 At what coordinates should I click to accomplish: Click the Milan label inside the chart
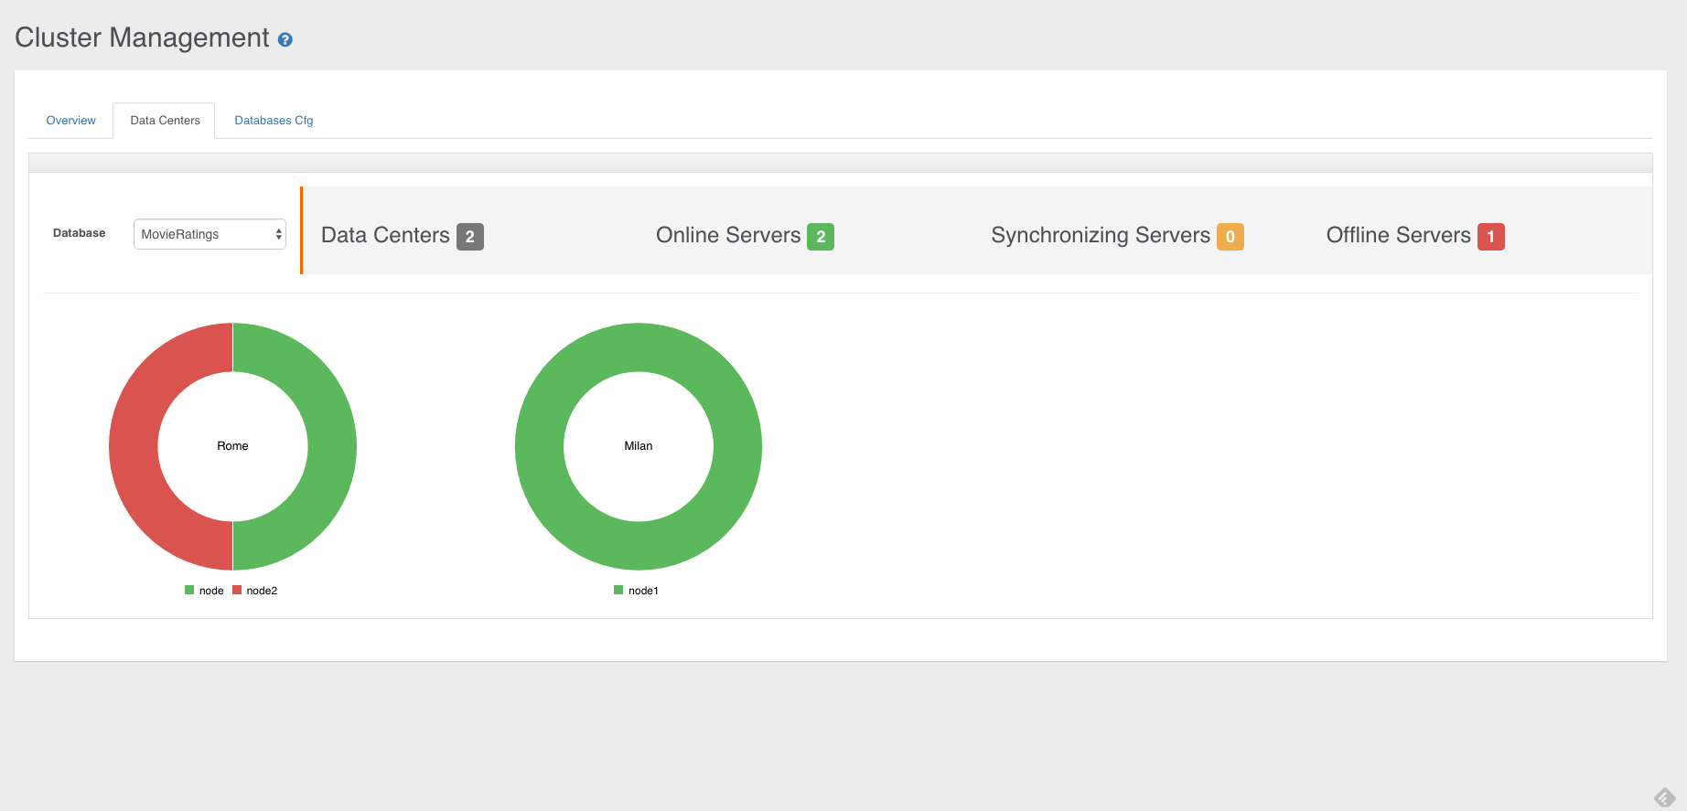click(639, 446)
